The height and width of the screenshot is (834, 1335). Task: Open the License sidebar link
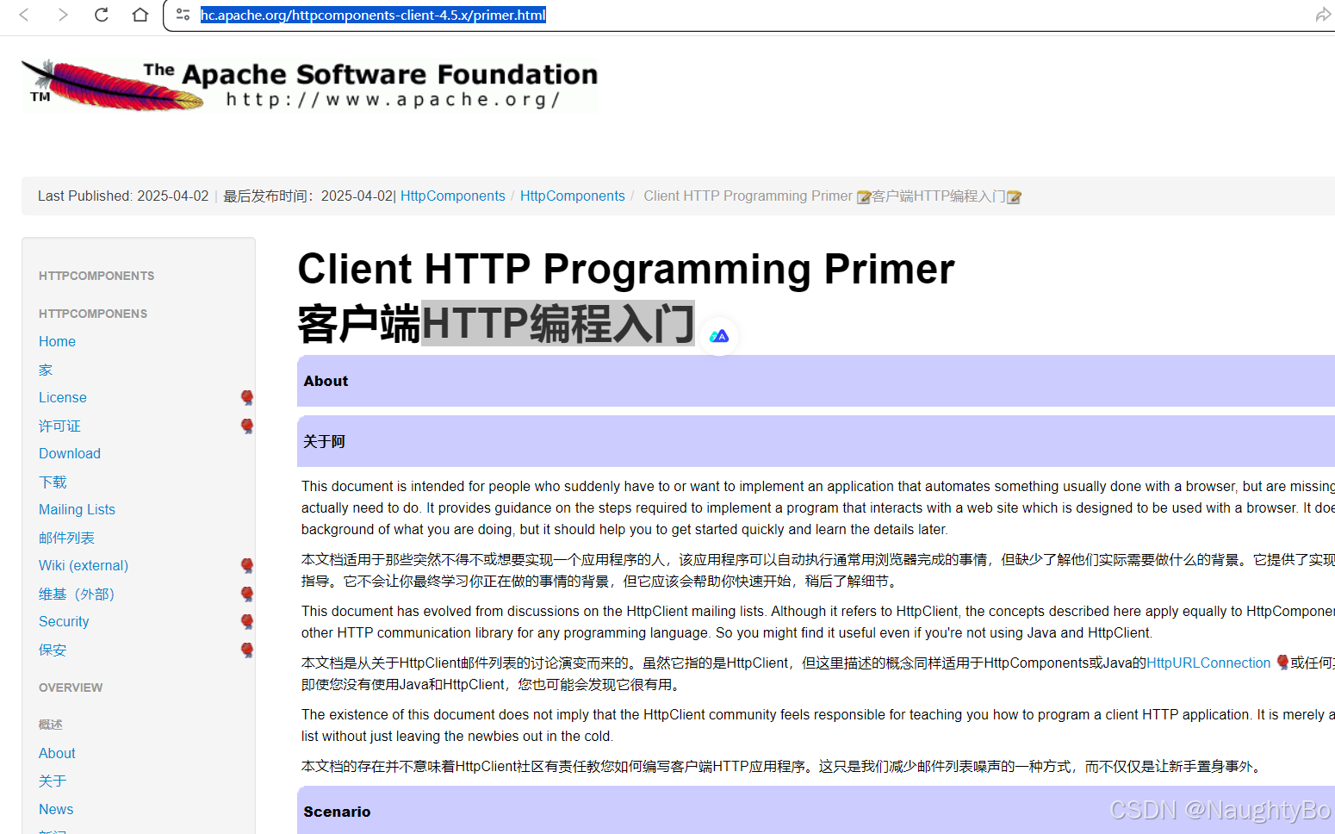pyautogui.click(x=63, y=397)
